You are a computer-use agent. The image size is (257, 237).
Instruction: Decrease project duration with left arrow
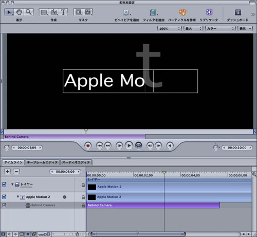click(x=224, y=148)
